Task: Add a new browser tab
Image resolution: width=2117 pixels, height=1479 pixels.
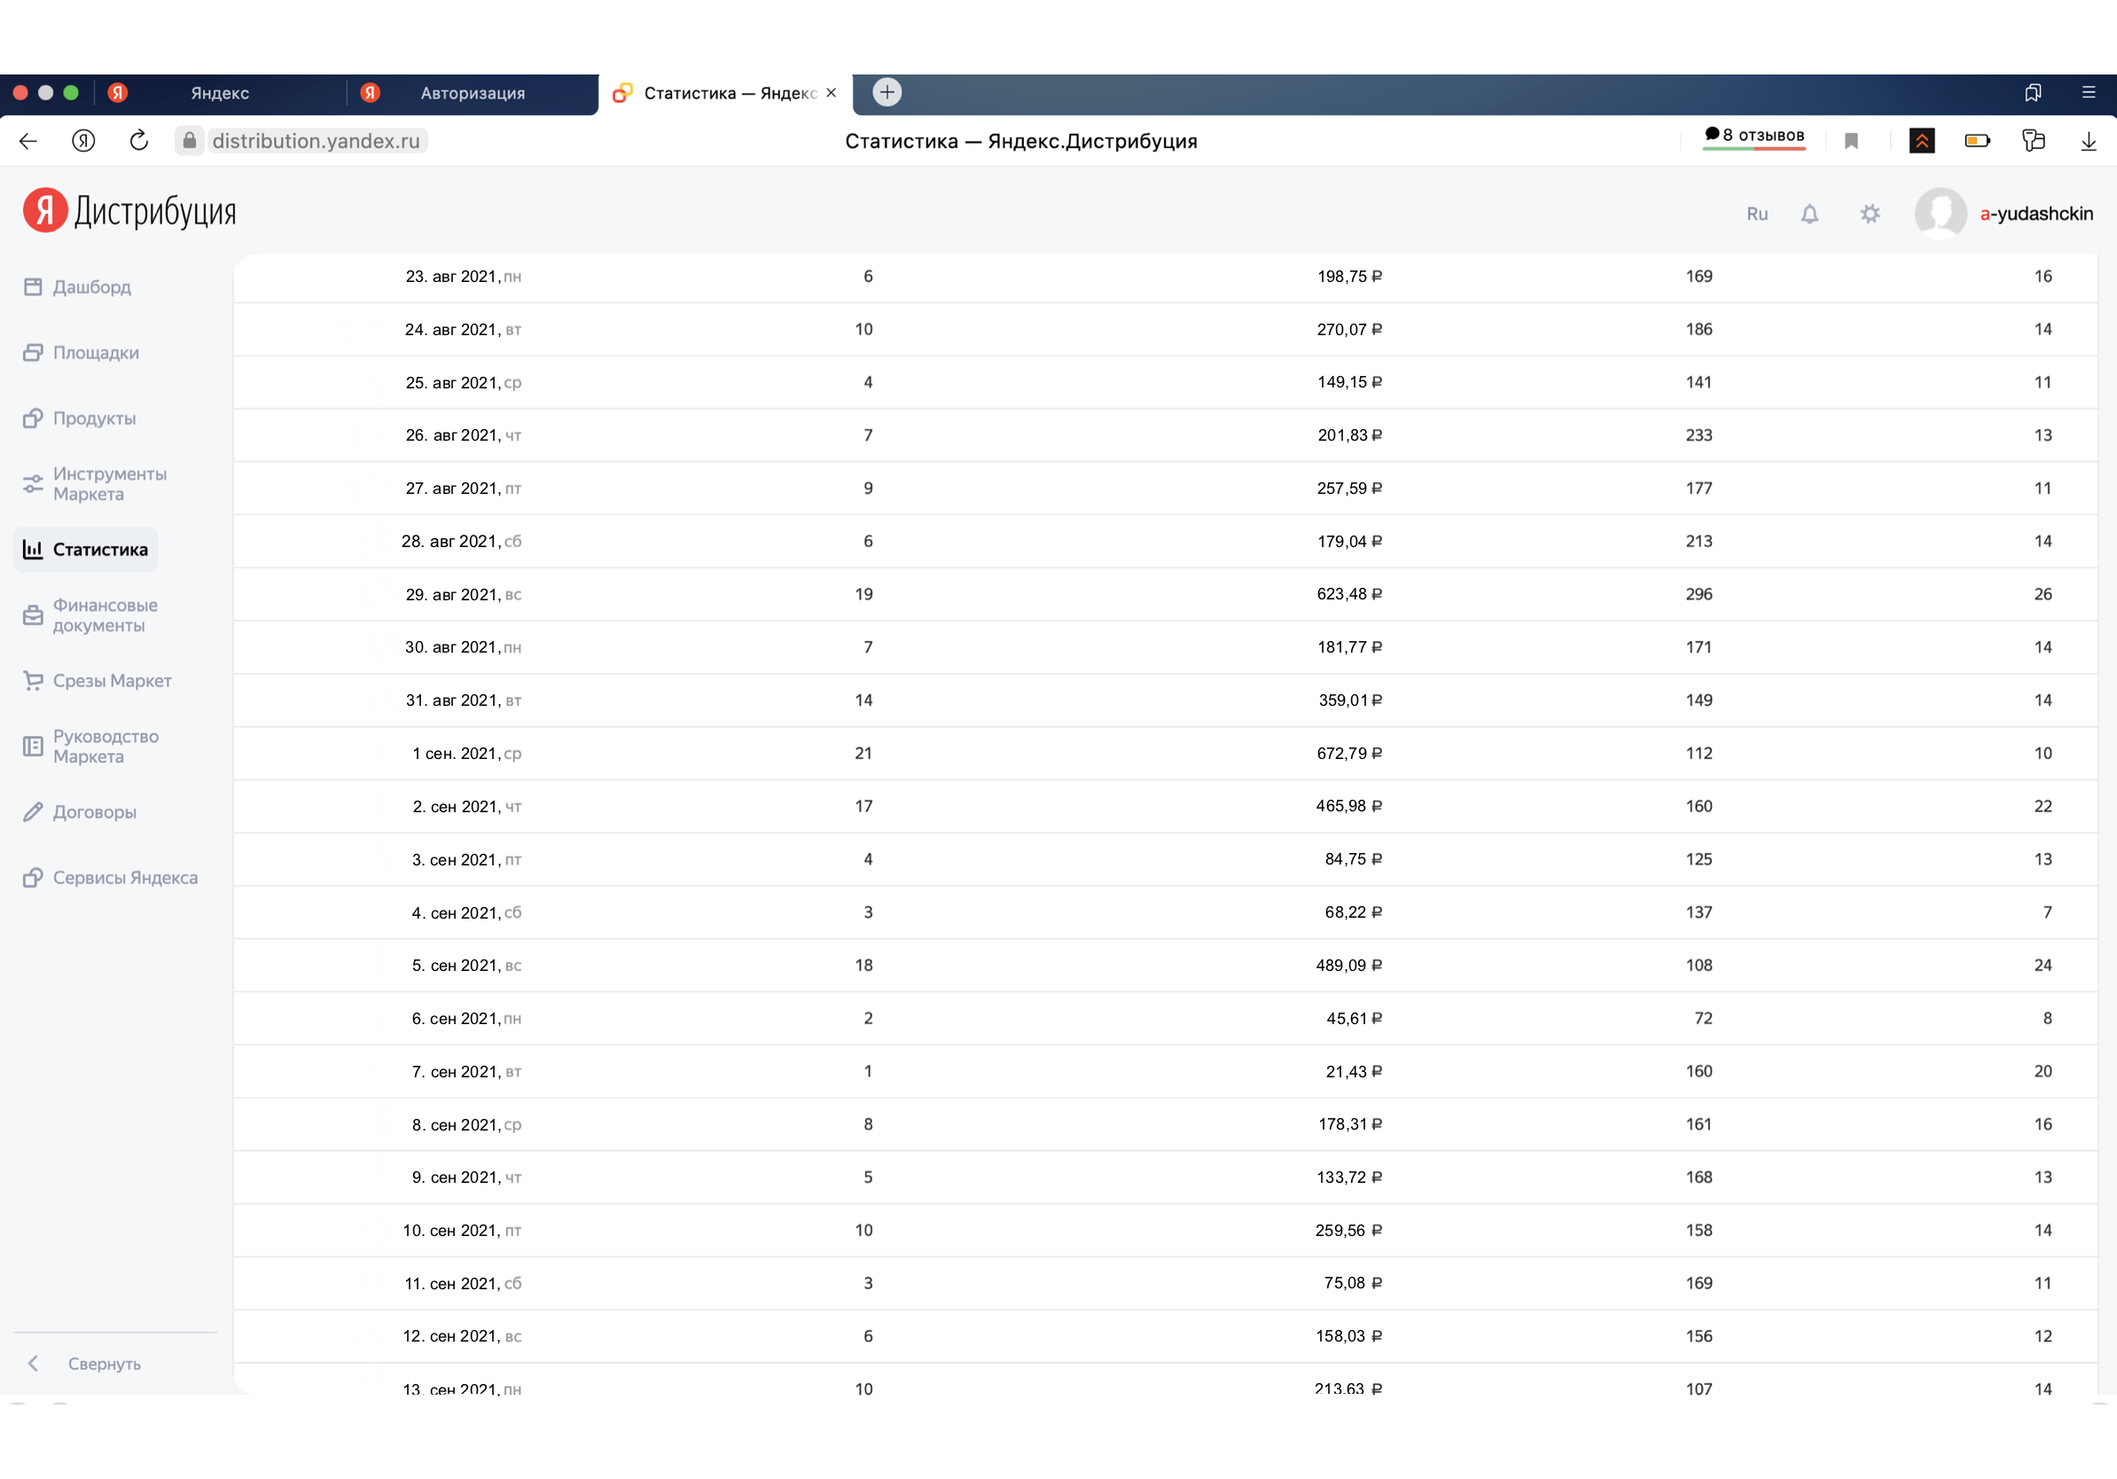Action: (887, 92)
